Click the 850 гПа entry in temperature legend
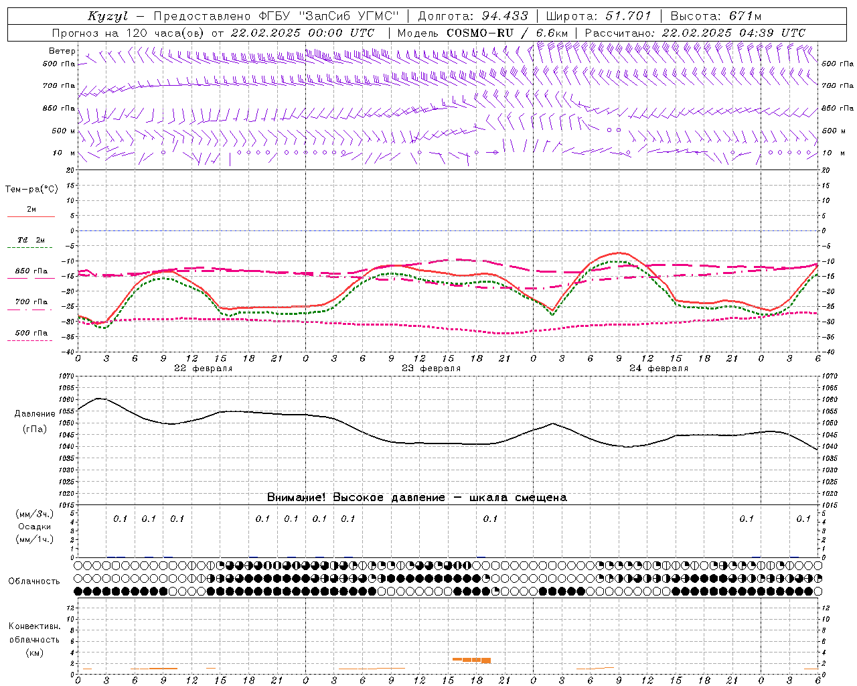 (31, 271)
